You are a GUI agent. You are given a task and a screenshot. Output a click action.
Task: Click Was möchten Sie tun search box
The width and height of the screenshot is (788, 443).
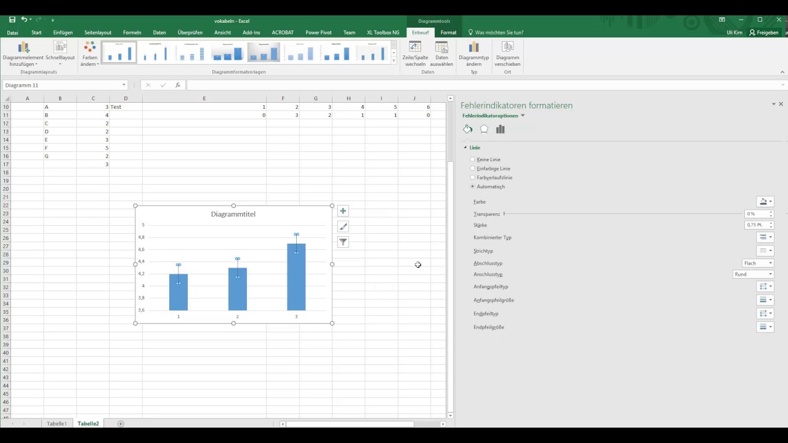[x=499, y=33]
